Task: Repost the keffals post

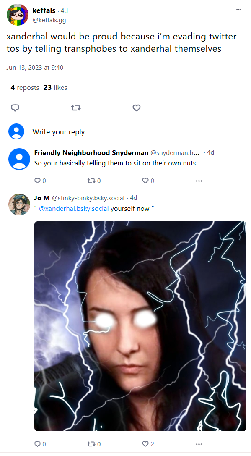Action: pyautogui.click(x=76, y=108)
